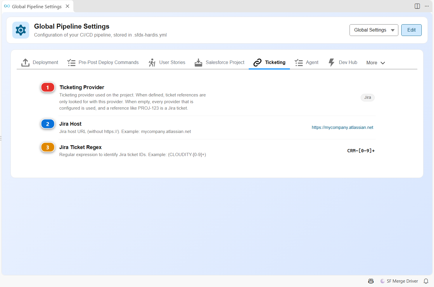Open the Pre-Post Deploy Commands tab
This screenshot has height=287, width=434.
tap(103, 63)
